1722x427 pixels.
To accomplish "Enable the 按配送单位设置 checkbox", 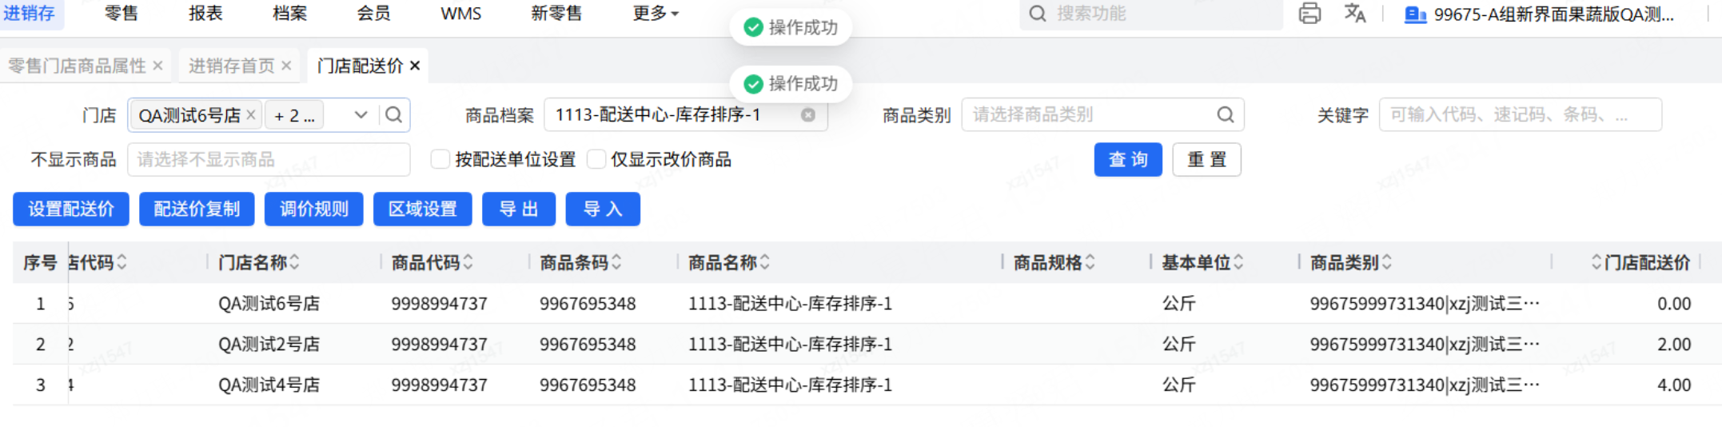I will (440, 159).
